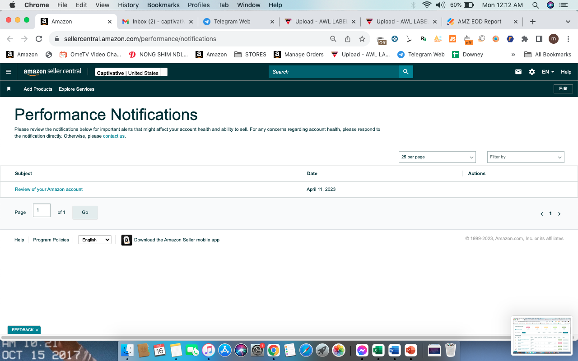Click the page number input field
Screen dimensions: 578x361
click(42, 210)
